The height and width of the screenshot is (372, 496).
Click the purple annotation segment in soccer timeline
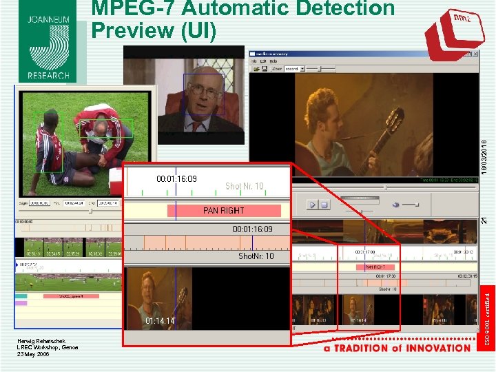(x=21, y=303)
